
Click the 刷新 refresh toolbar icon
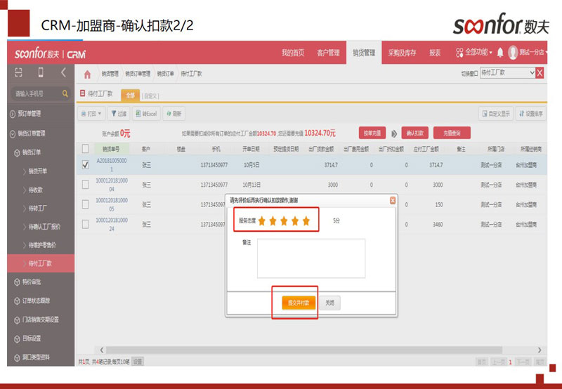[x=174, y=113]
